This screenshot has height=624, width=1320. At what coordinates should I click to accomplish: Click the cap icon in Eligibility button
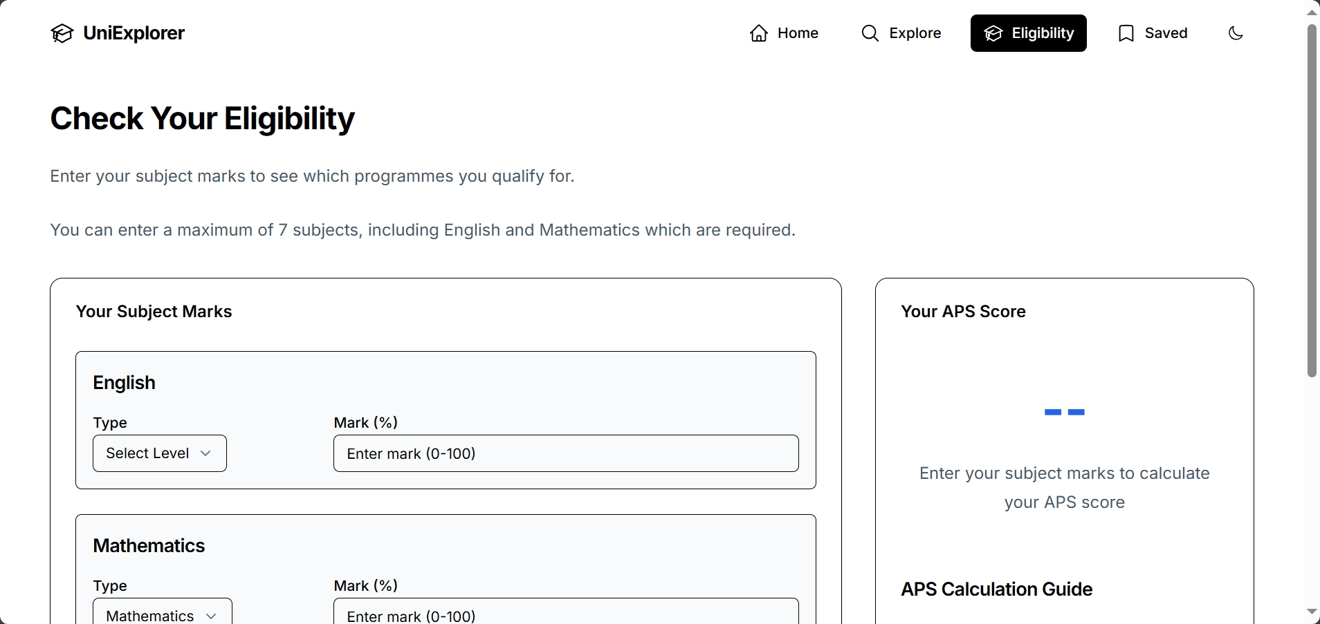993,33
